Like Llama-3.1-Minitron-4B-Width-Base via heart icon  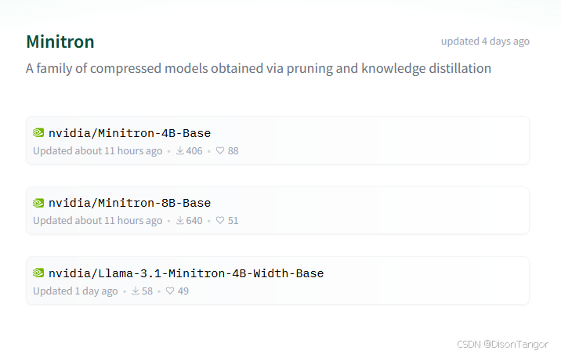tap(170, 291)
